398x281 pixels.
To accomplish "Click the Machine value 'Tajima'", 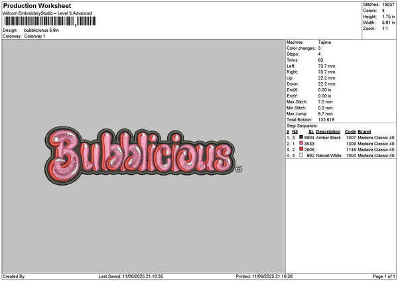I will (x=324, y=42).
